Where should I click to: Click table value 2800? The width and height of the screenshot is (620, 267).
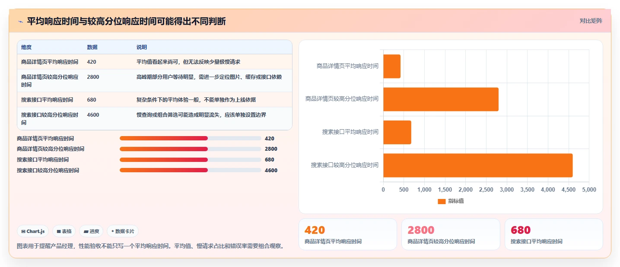tap(93, 77)
